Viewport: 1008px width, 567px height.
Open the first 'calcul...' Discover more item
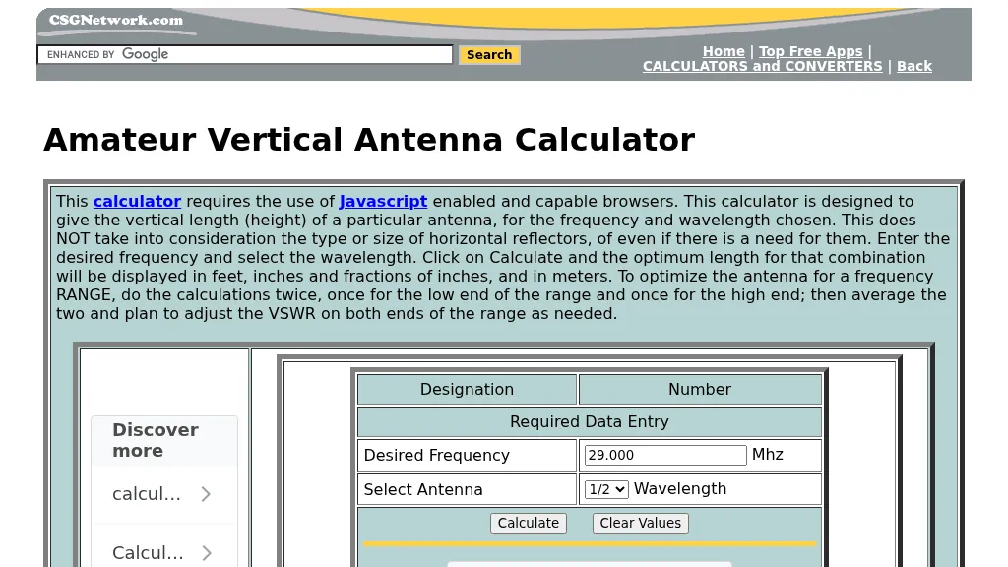pyautogui.click(x=164, y=494)
